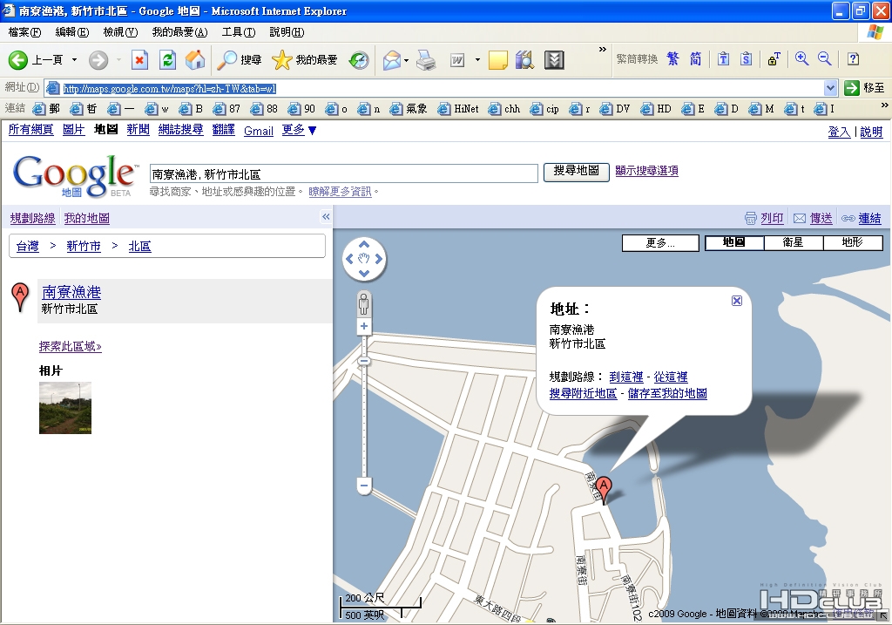Open the address bar dropdown arrow
The width and height of the screenshot is (892, 625).
pos(830,88)
